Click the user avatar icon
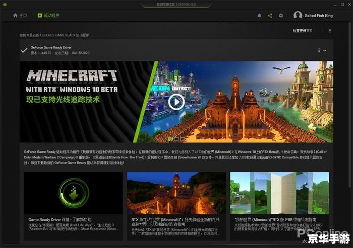 click(298, 15)
